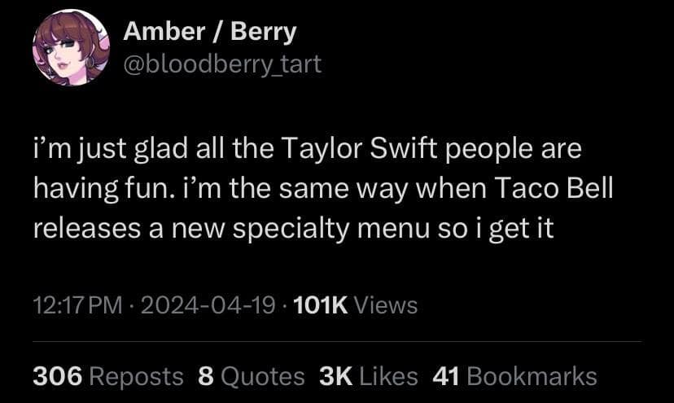This screenshot has width=674, height=403.
Task: Click the 41 Bookmarks count
Action: pos(514,375)
